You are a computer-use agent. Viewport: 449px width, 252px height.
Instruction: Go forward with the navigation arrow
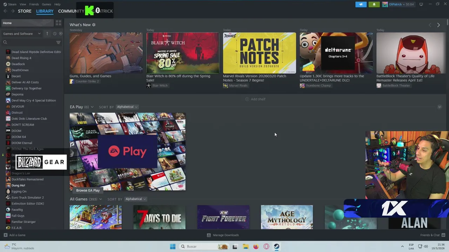point(13,11)
